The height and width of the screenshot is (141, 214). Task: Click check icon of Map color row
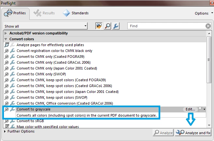tap(7, 126)
